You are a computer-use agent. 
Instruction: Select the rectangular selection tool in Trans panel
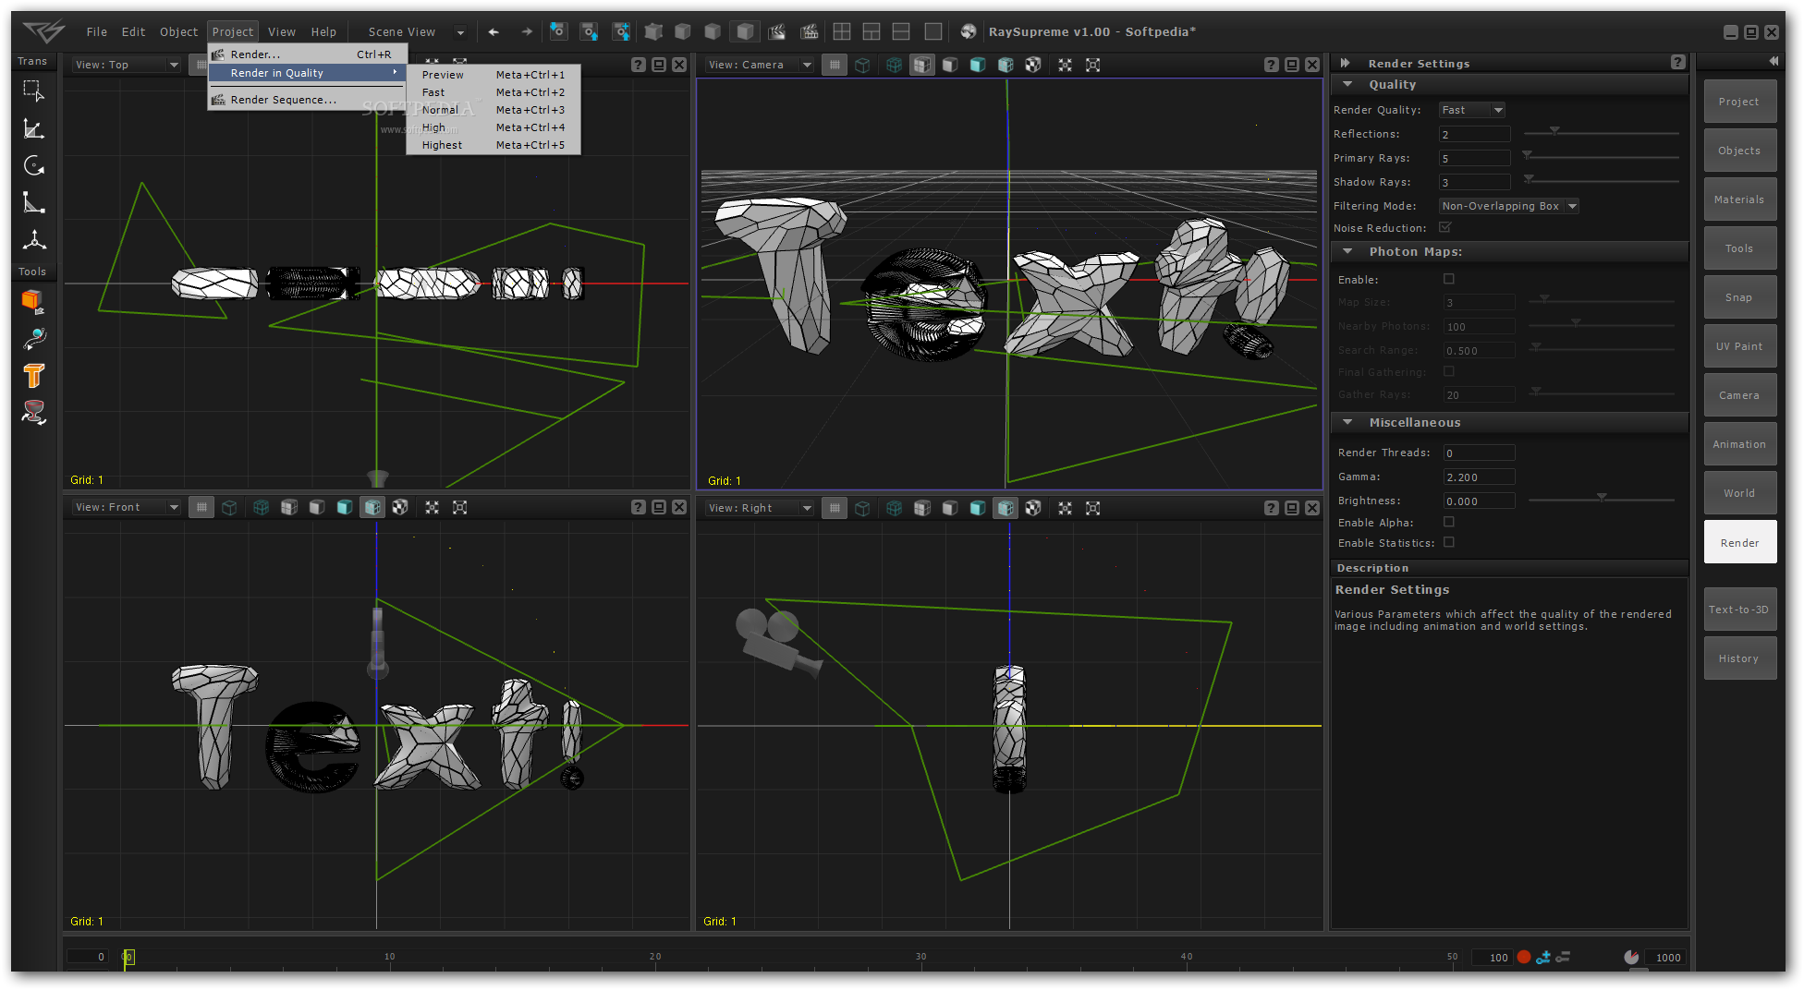pos(33,91)
